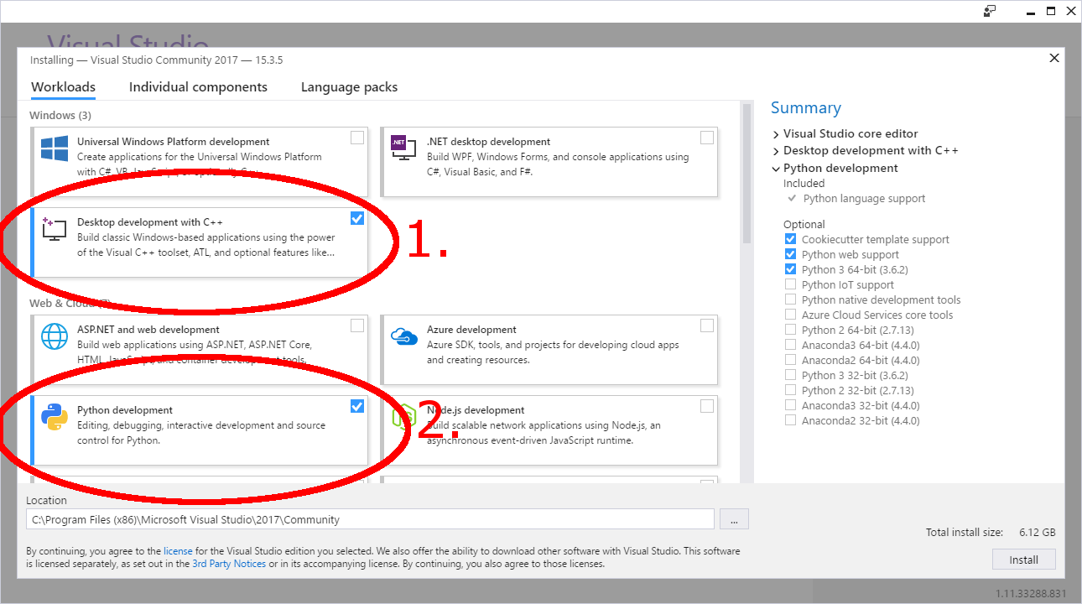Expand Visual Studio core editor summary
This screenshot has height=604, width=1082.
[x=776, y=134]
